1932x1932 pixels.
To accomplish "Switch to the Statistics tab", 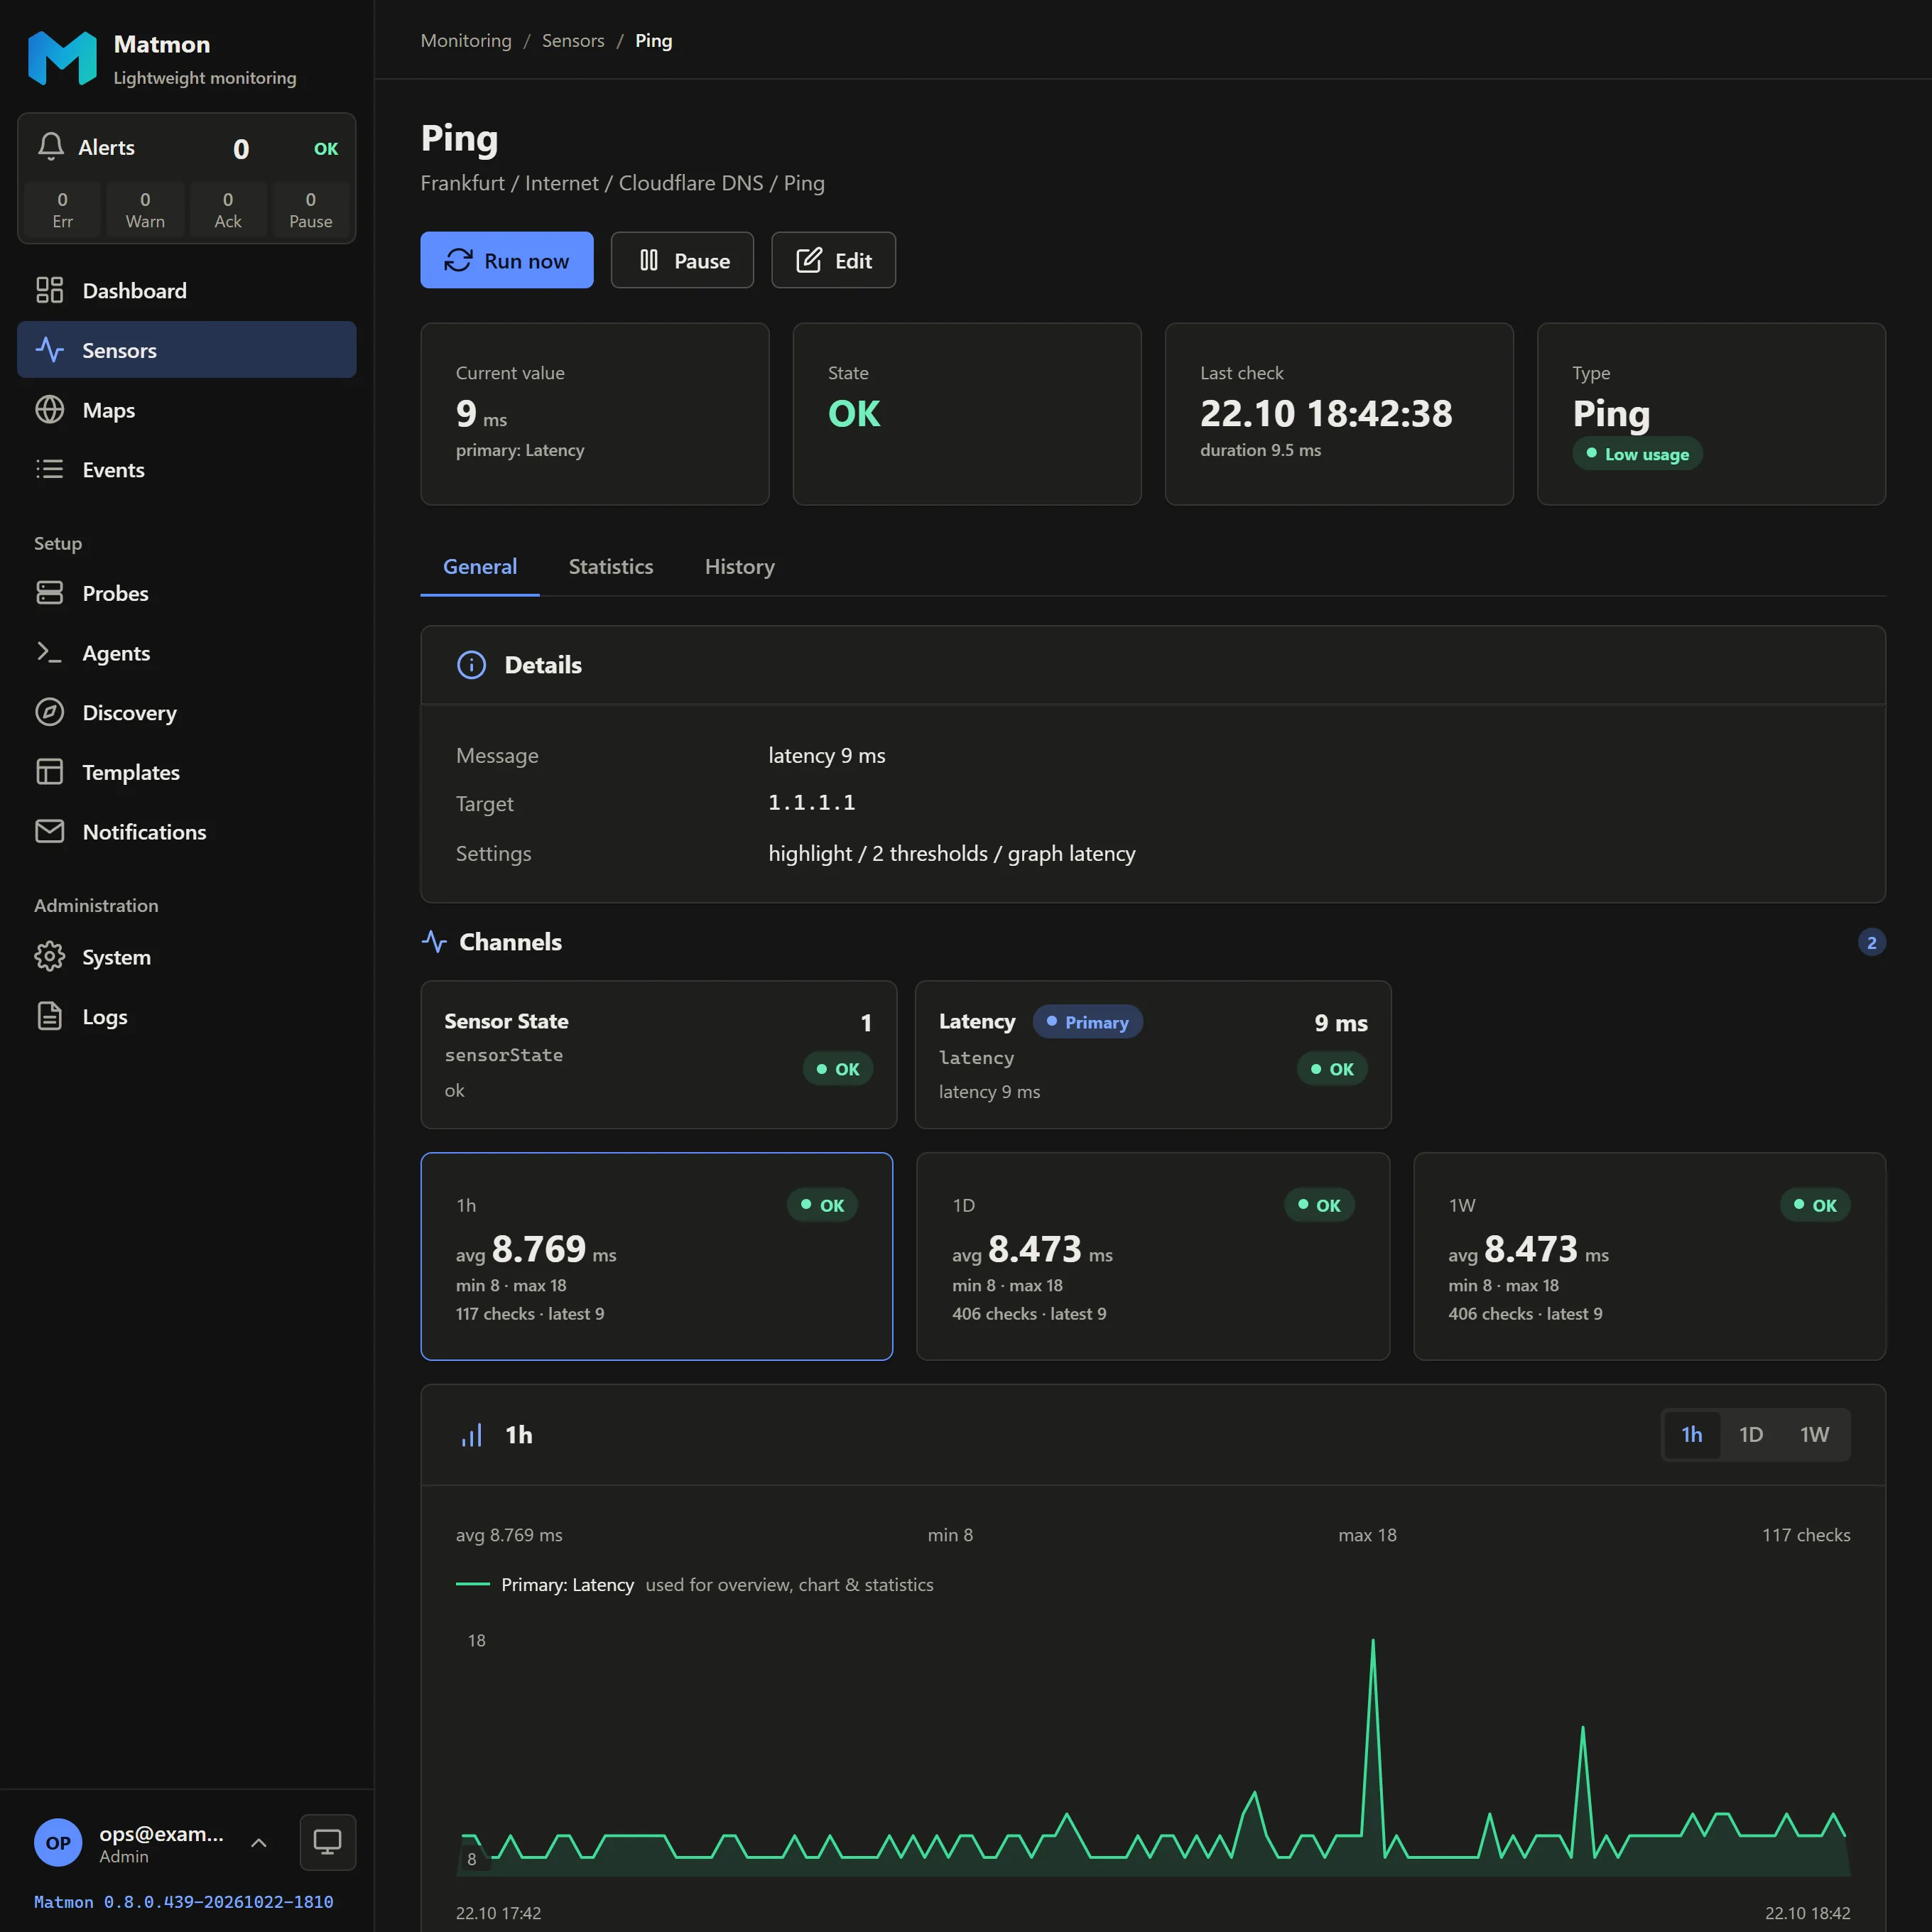I will click(611, 567).
